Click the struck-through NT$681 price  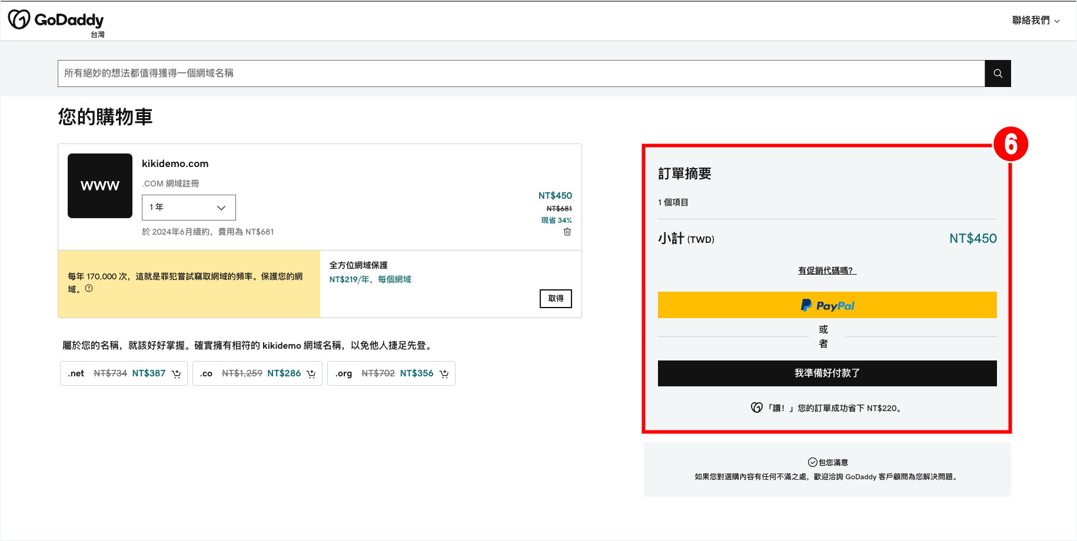point(559,209)
